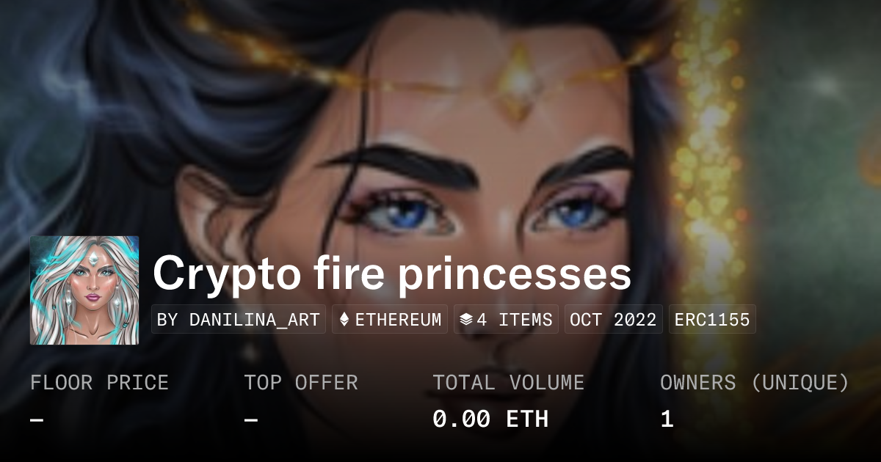Image resolution: width=881 pixels, height=462 pixels.
Task: Open the silver-haired princess collection avatar
Action: [84, 290]
